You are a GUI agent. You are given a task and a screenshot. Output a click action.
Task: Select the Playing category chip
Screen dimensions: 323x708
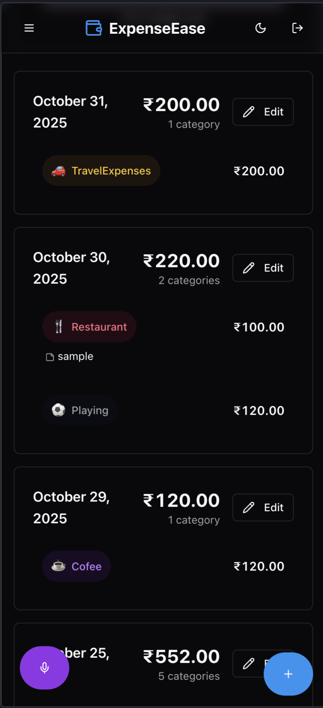tap(79, 410)
